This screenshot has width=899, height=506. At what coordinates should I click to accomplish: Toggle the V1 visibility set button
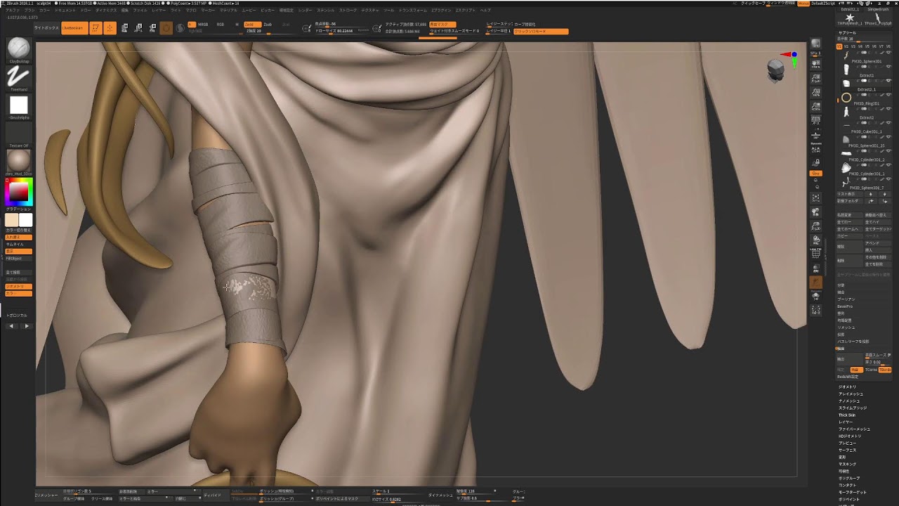(x=839, y=46)
